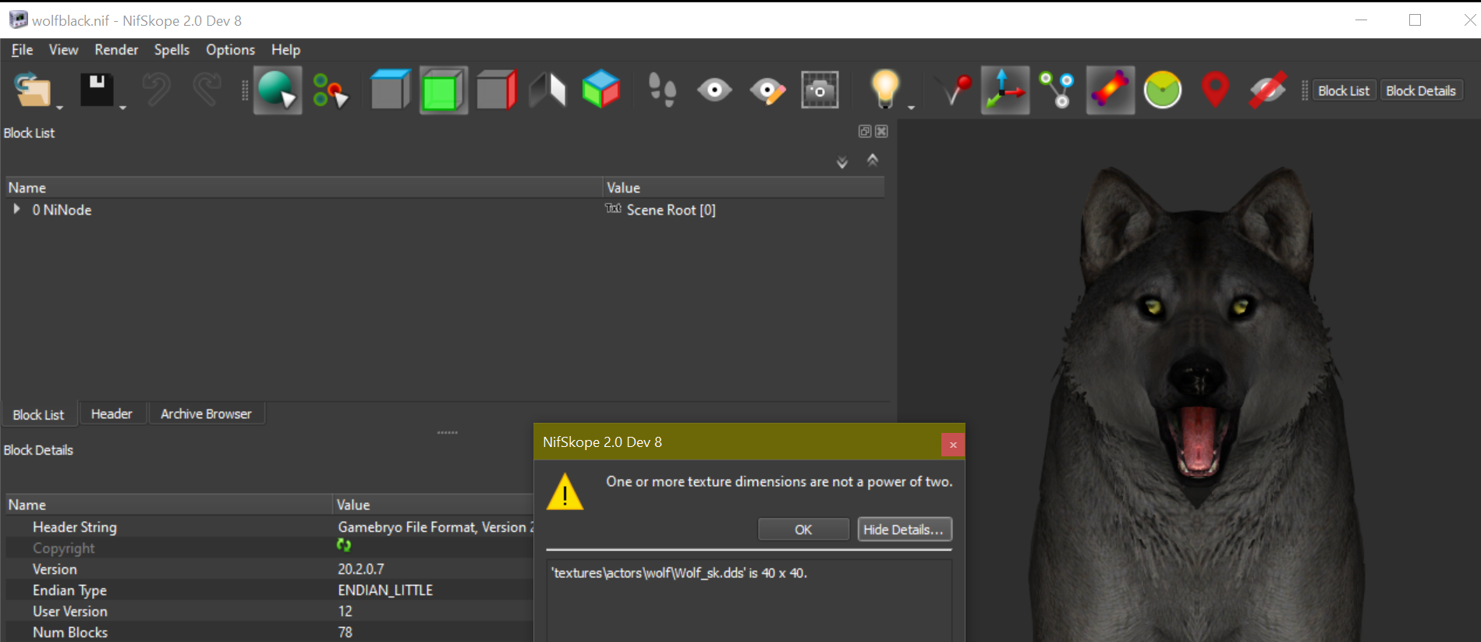Click the red map pin marker icon
Image resolution: width=1481 pixels, height=642 pixels.
[1215, 90]
